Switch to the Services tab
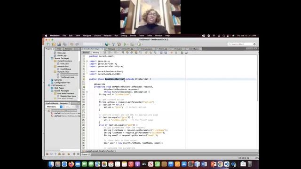This screenshot has width=301, height=169. point(68,49)
